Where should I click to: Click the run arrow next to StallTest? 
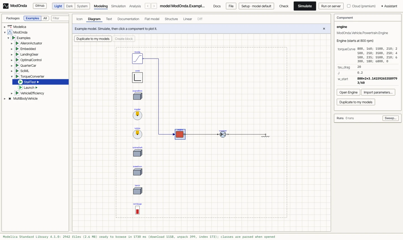click(x=38, y=82)
